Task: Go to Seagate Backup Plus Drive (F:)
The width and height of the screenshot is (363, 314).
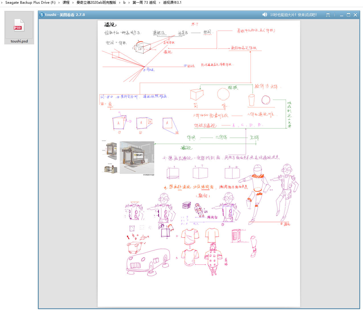Action: tap(30, 3)
